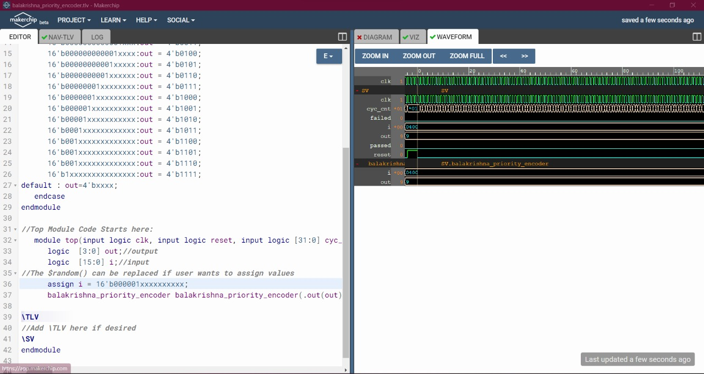Collapse the SV signal group
This screenshot has height=374, width=704.
[357, 90]
